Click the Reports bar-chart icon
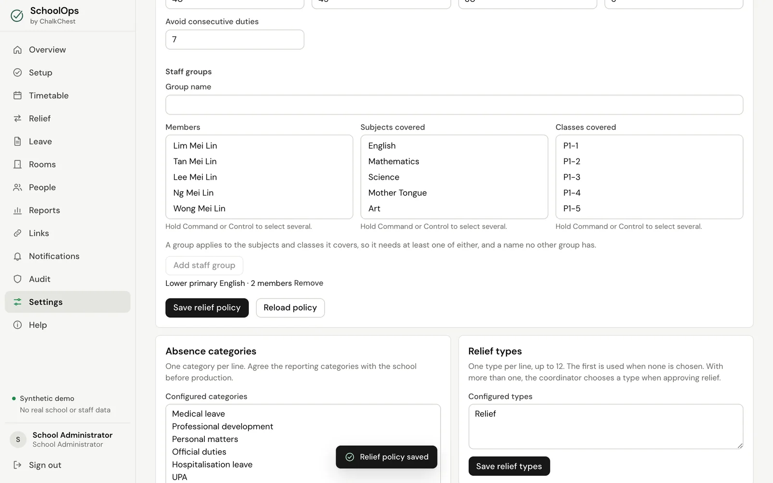Screen dimensions: 773x483 (x=17, y=210)
